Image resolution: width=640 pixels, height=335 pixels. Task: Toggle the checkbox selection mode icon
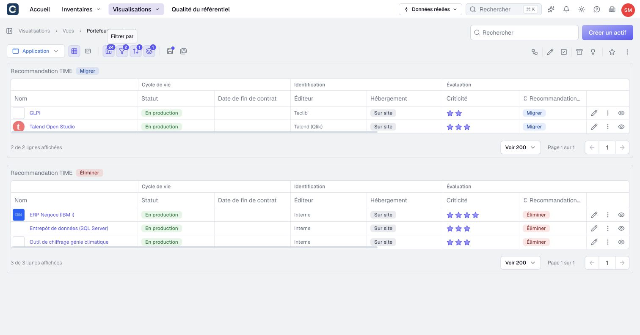click(x=564, y=52)
